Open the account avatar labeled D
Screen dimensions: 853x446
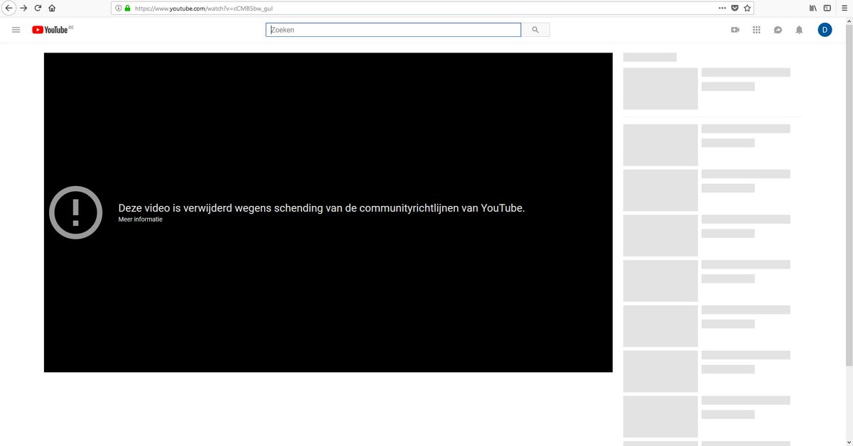click(x=825, y=30)
